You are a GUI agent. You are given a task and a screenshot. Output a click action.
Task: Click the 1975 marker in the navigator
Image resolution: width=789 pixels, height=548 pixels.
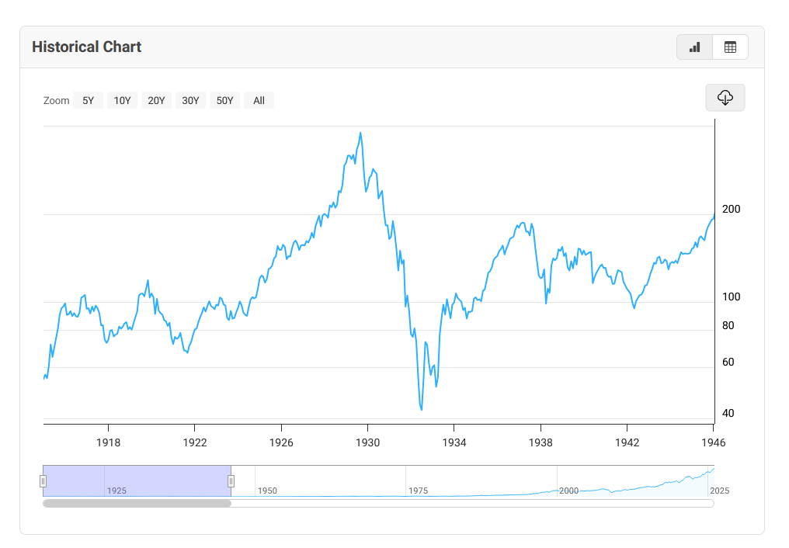(418, 491)
